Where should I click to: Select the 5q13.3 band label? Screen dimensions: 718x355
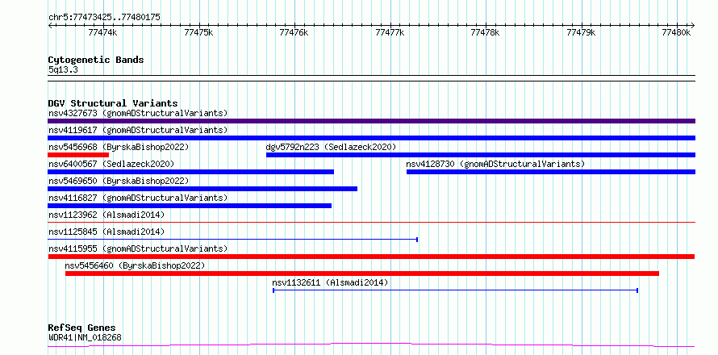point(63,69)
